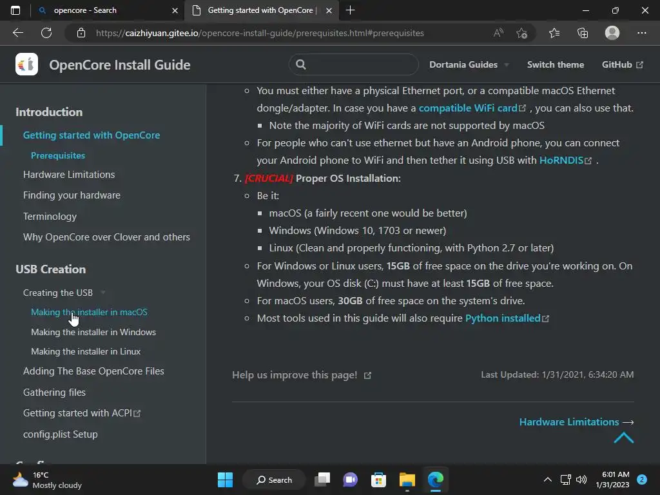The height and width of the screenshot is (495, 660).
Task: Add page to favorites star icon
Action: tap(522, 33)
